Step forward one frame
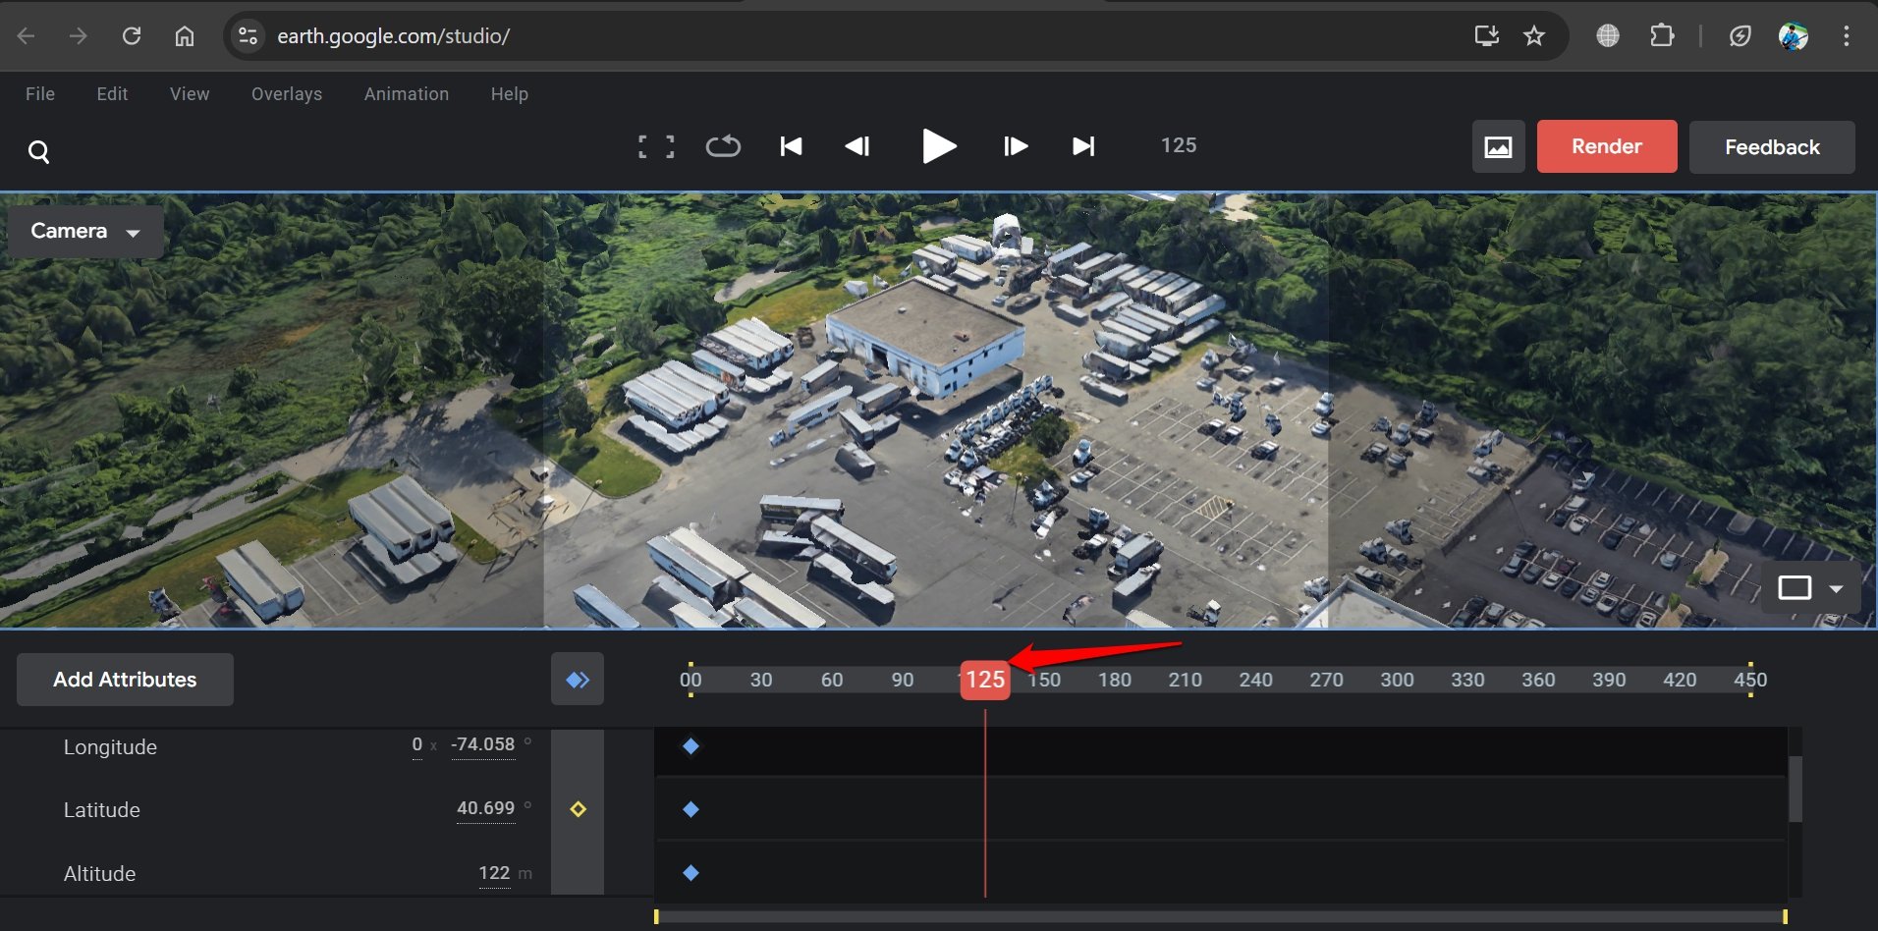1878x931 pixels. pos(1016,146)
